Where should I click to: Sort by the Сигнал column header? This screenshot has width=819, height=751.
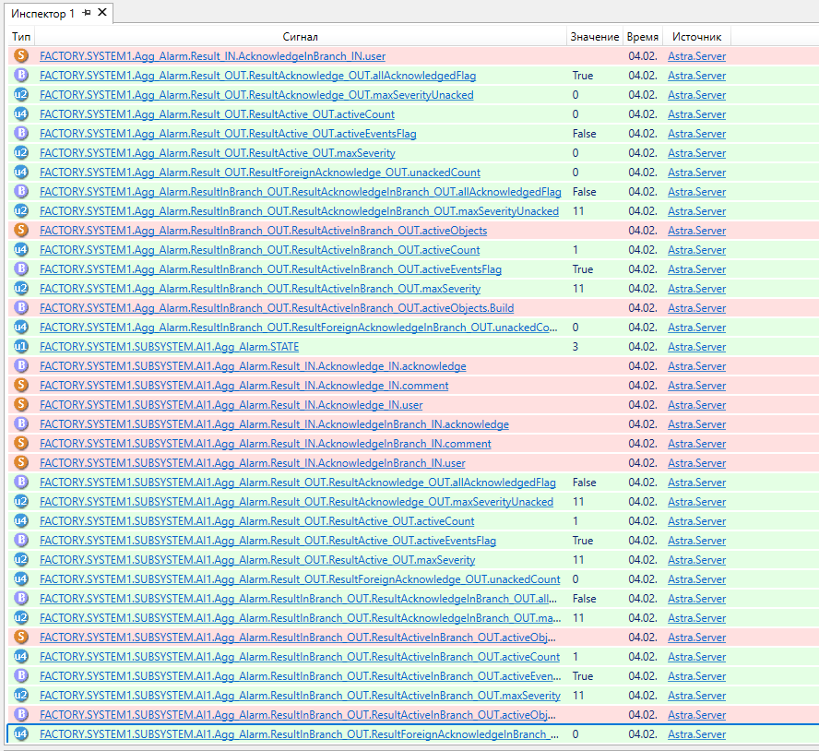click(x=300, y=37)
